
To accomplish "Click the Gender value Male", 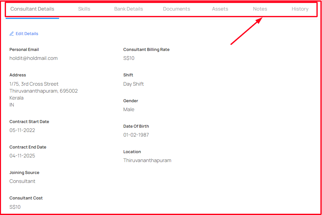I will coord(129,109).
